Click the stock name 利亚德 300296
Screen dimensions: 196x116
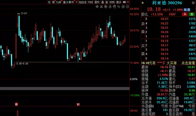[167, 3]
